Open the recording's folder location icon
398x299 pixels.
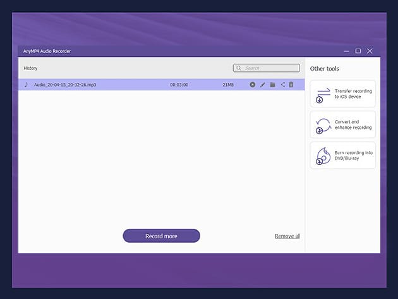[x=273, y=85]
